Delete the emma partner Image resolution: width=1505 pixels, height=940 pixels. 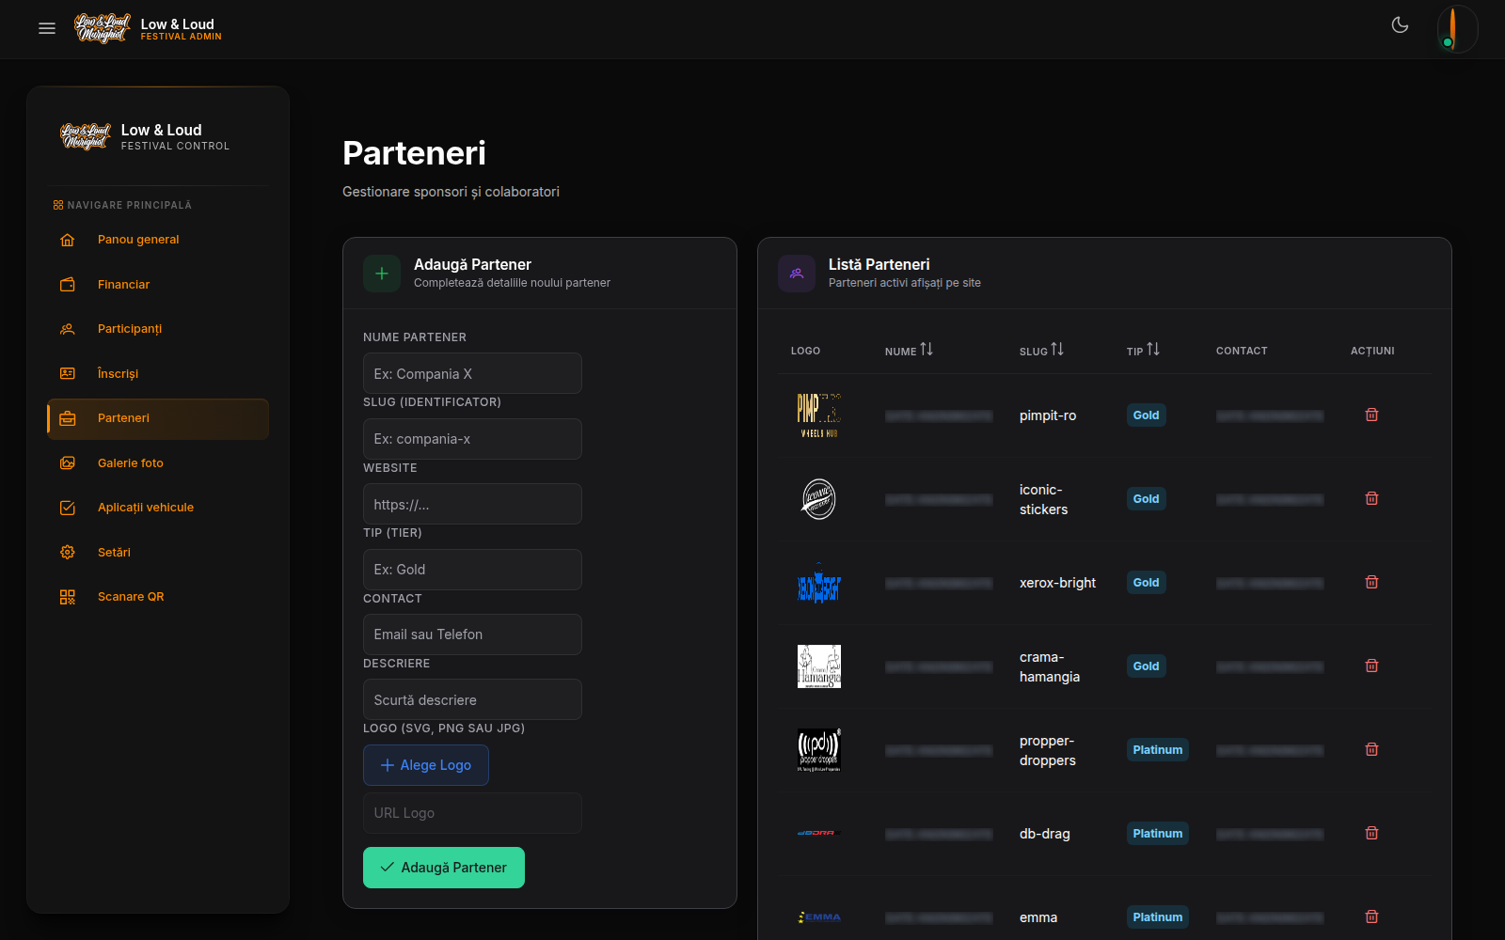(x=1371, y=916)
